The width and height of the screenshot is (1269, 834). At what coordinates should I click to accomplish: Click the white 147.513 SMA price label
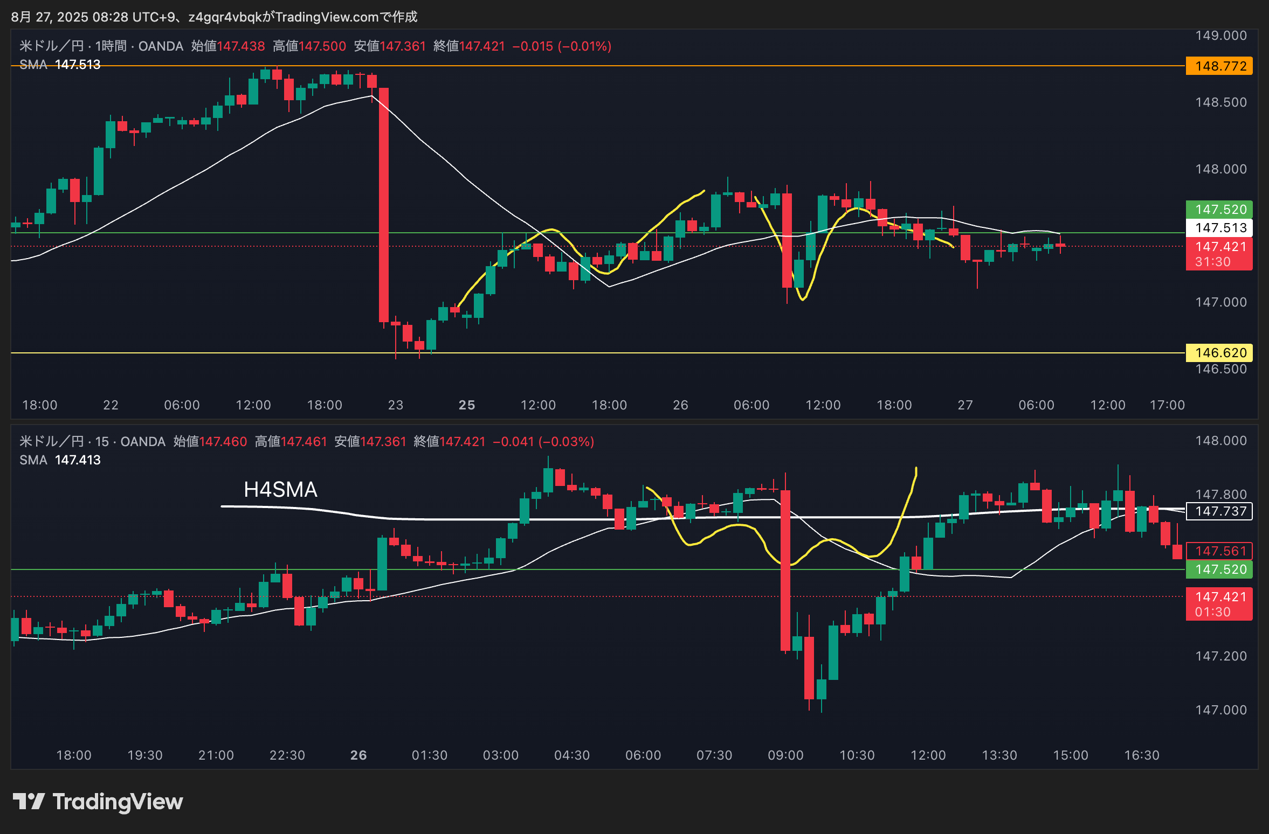point(1219,228)
